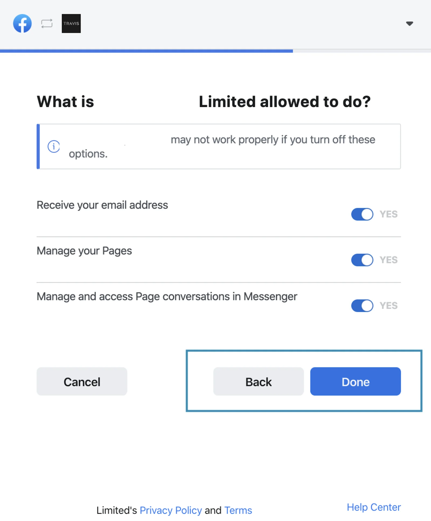Screen dimensions: 431x521
Task: Open Limited's Privacy Policy link
Action: 171,510
